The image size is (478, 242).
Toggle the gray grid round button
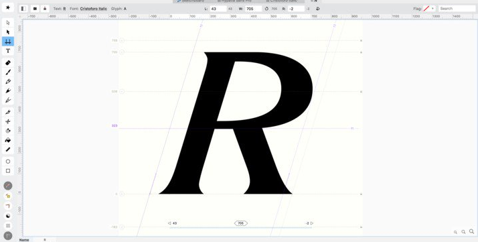coord(8,226)
